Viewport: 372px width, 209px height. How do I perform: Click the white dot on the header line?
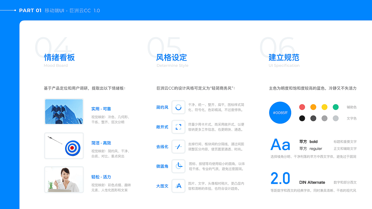(x=15, y=10)
